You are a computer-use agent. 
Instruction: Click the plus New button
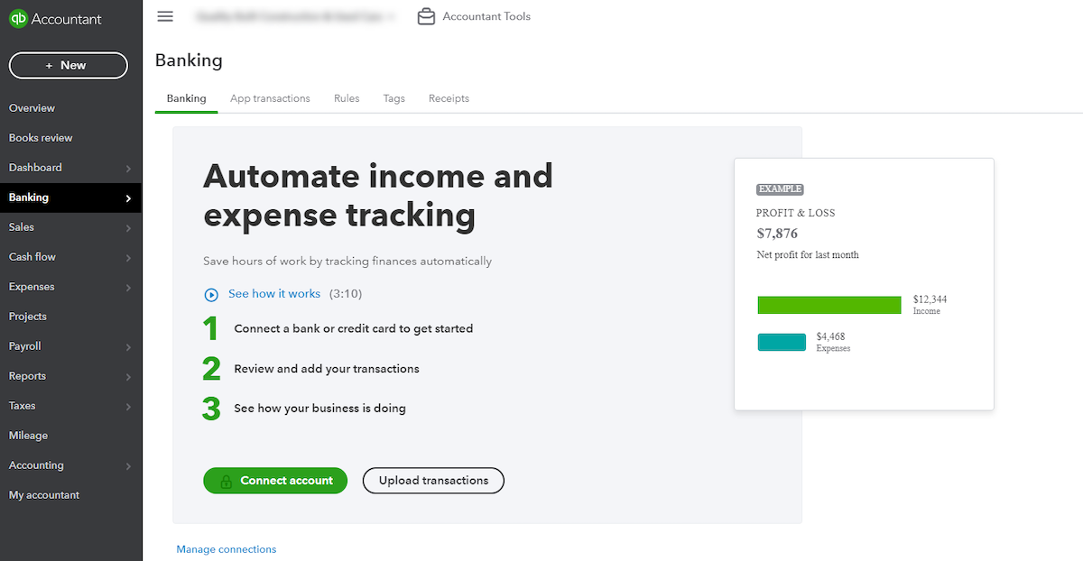pyautogui.click(x=68, y=65)
